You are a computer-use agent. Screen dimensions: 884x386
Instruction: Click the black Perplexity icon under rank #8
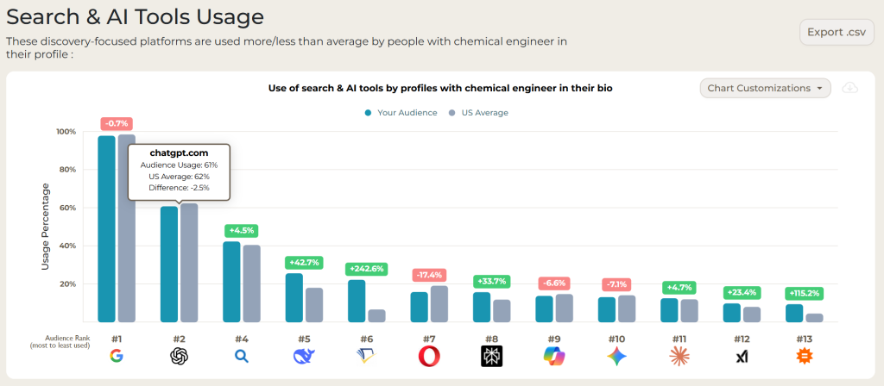pyautogui.click(x=491, y=356)
